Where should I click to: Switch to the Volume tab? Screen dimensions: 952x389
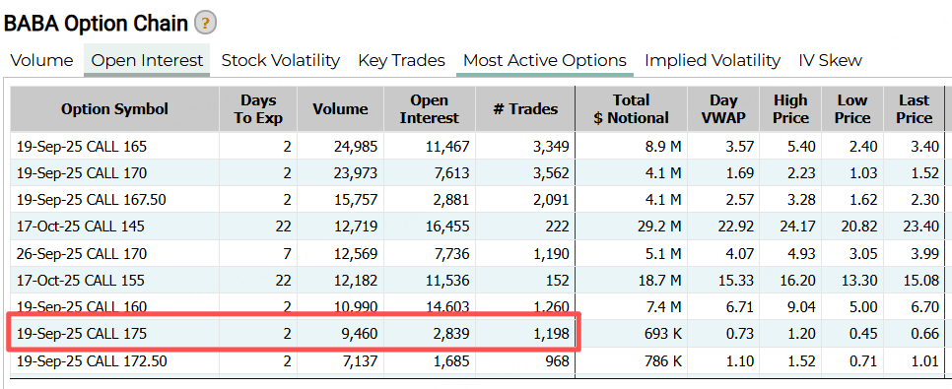coord(42,61)
